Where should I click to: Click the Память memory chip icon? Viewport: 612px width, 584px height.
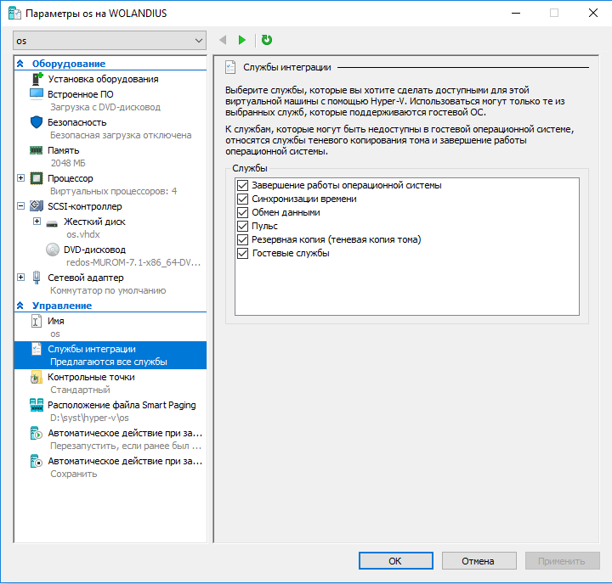[36, 150]
